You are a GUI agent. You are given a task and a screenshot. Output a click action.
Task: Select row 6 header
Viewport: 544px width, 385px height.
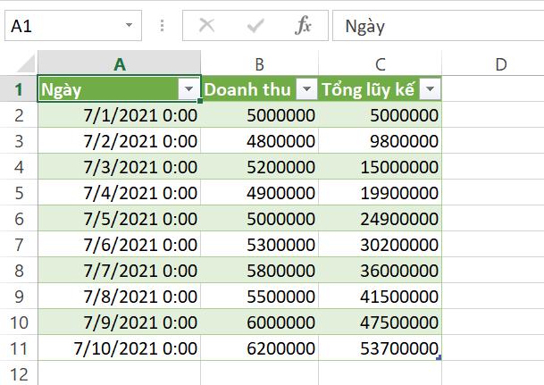pos(19,219)
